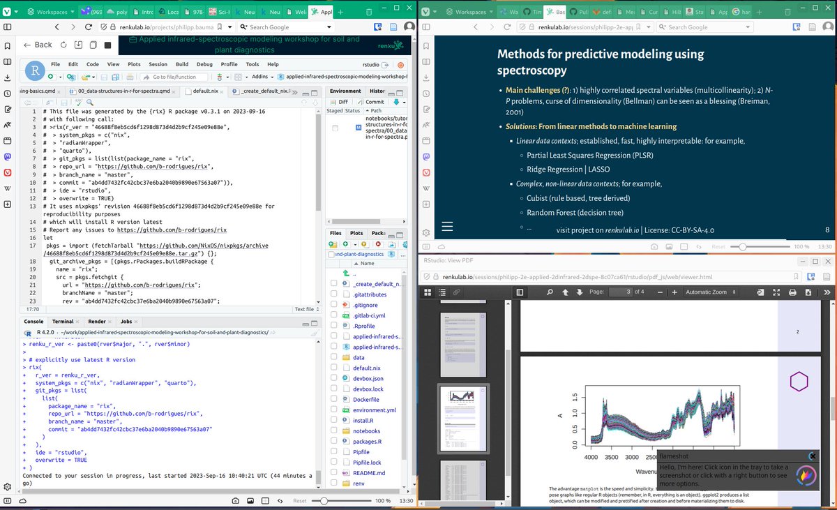Image resolution: width=837 pixels, height=510 pixels.
Task: Go to previous page in PDF viewer
Action: [x=566, y=292]
